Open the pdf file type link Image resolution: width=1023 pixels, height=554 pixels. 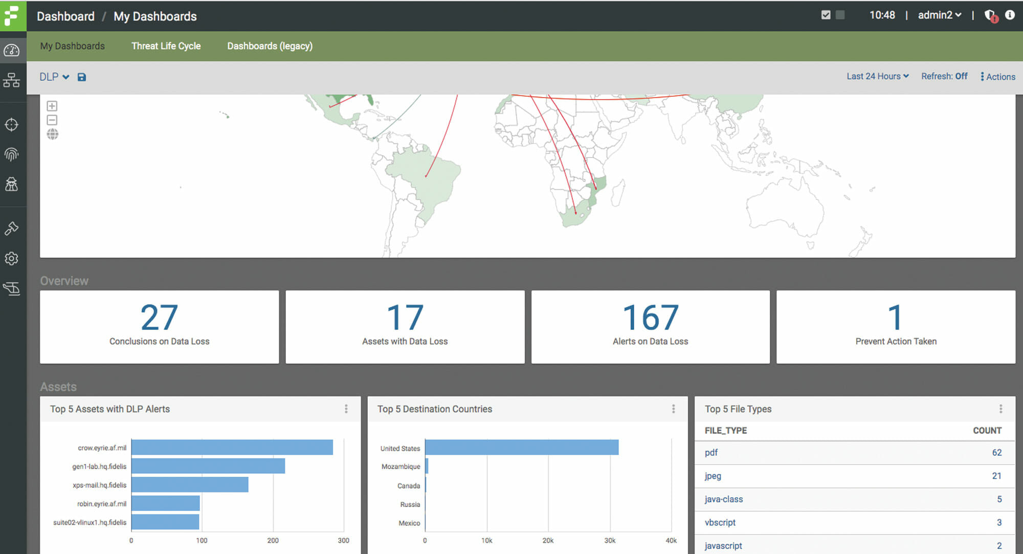[x=710, y=453]
